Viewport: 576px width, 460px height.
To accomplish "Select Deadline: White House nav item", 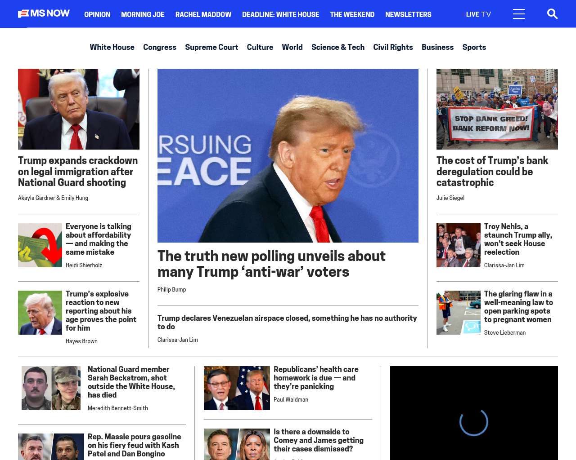I will pos(281,14).
